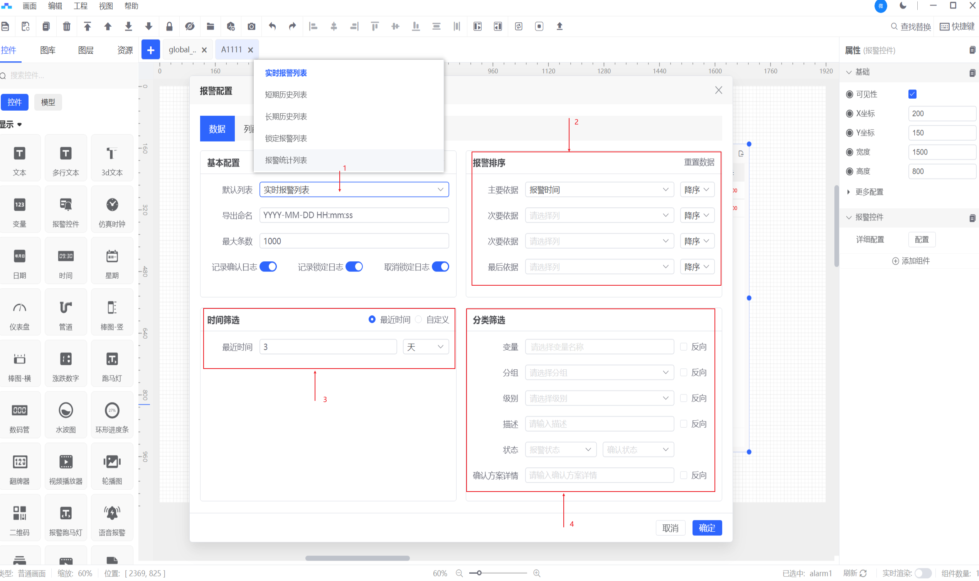Toggle dark mode with the moon icon
This screenshot has height=581, width=979.
pos(903,6)
